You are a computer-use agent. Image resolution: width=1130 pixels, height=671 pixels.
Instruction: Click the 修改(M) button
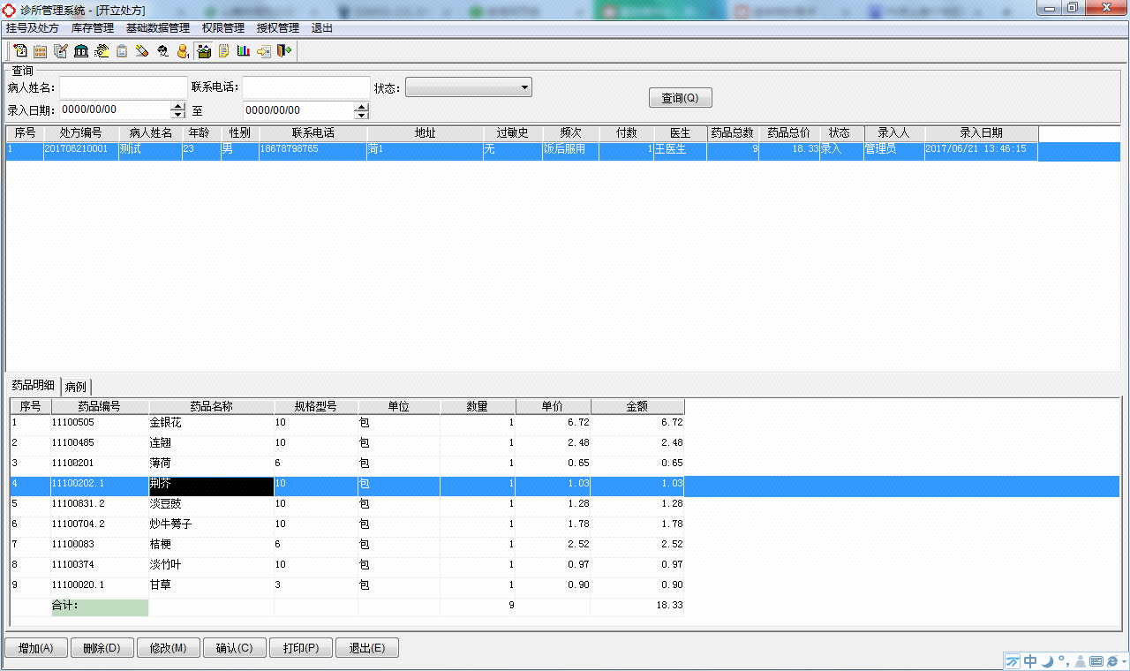tap(169, 648)
